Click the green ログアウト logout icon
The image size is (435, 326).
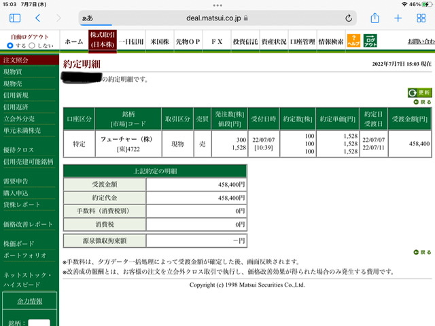tap(370, 41)
